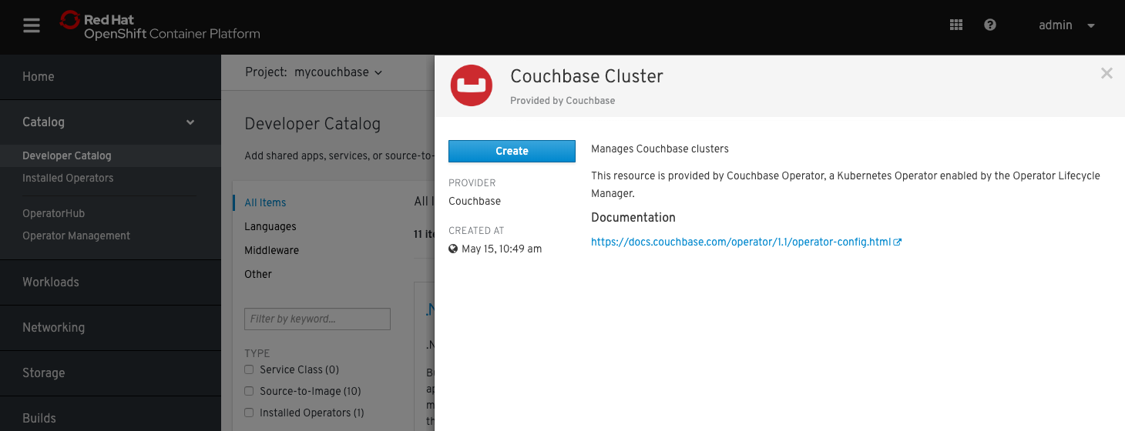Click the Couchbase Cluster title
Image resolution: width=1125 pixels, height=431 pixels.
pyautogui.click(x=586, y=76)
